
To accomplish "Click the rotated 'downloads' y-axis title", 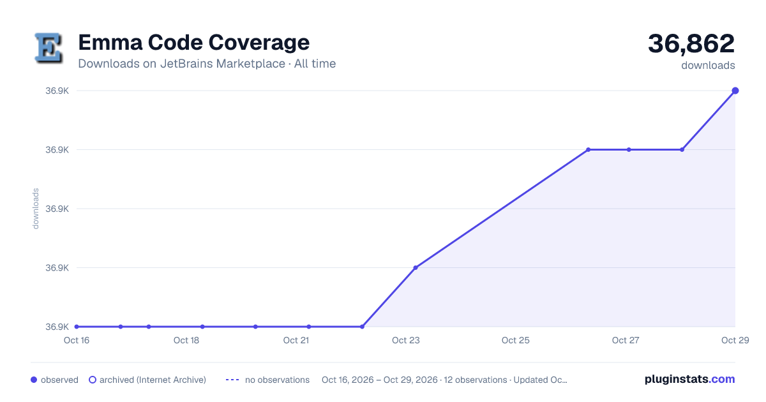I will 36,209.
